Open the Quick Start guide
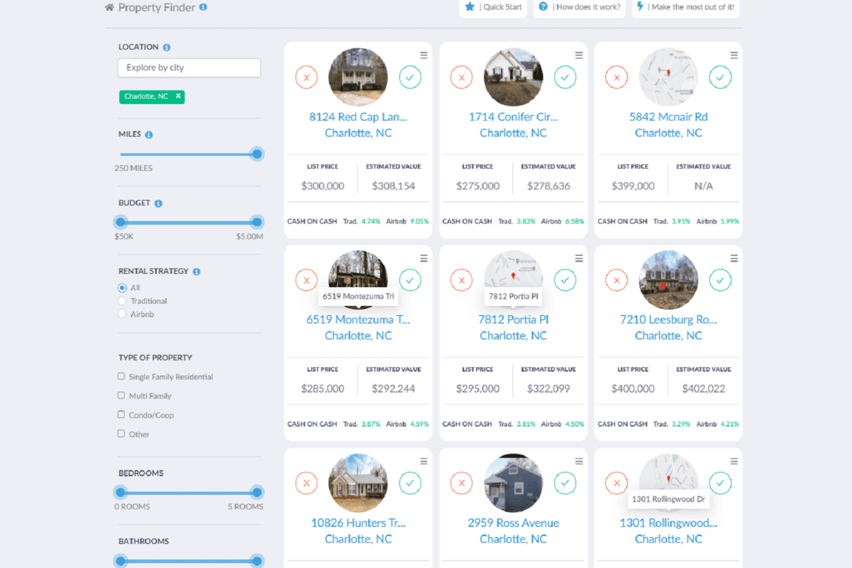 [x=493, y=9]
